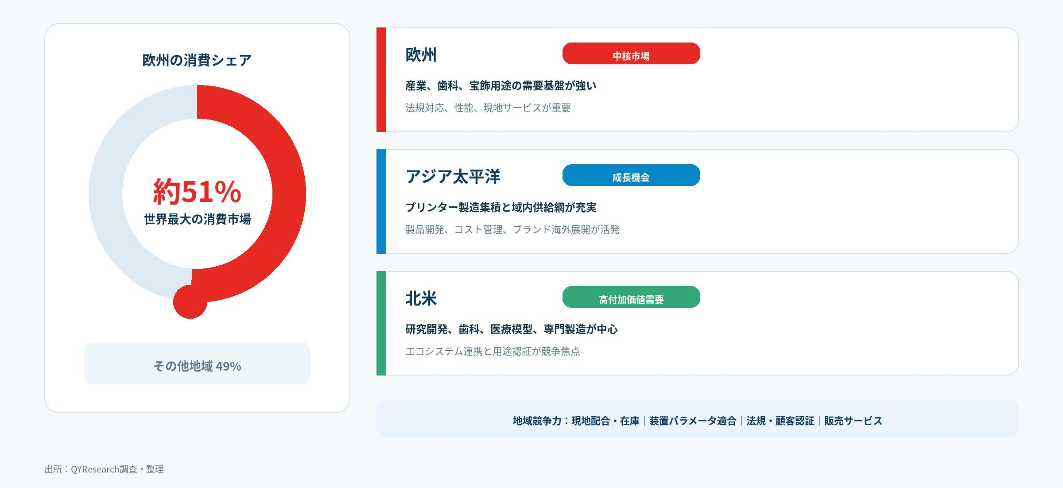Click プリンター製造集積と域内供給網が充実 text
This screenshot has width=1063, height=488.
(501, 207)
